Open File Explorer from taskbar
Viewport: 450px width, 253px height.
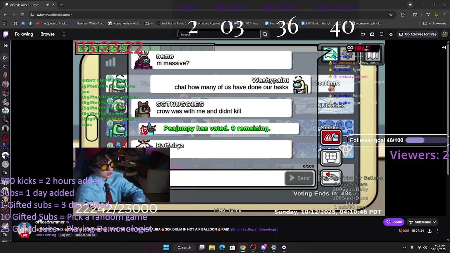212,247
